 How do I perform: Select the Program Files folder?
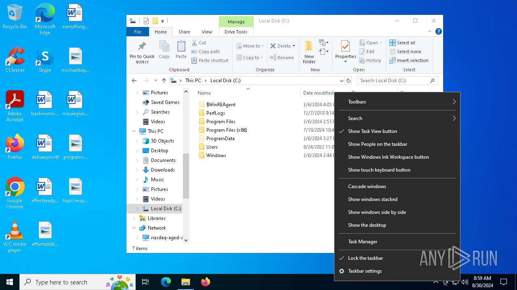(x=221, y=122)
